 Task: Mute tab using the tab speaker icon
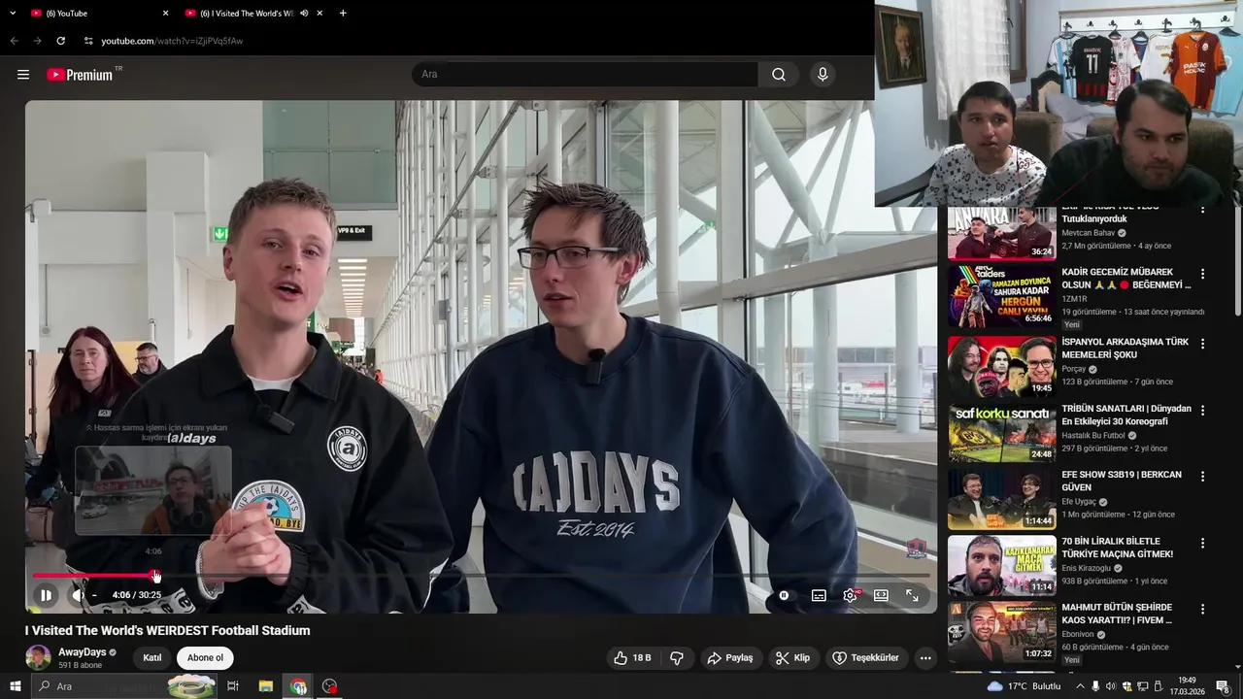tap(304, 14)
